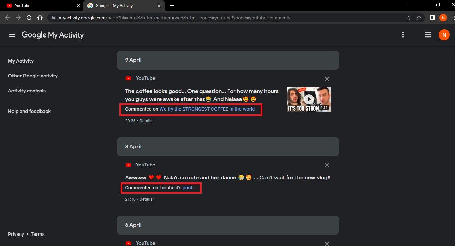Delete the 8 April Lionfield comment activity
455x246 pixels.
[327, 165]
